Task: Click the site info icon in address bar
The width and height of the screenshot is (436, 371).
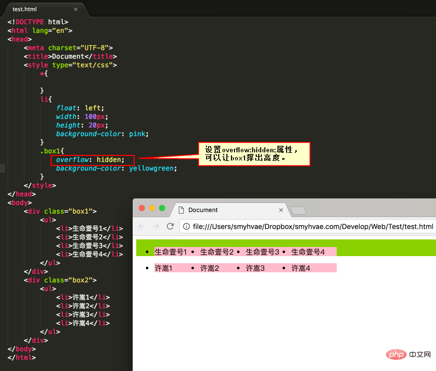Action: pyautogui.click(x=186, y=226)
